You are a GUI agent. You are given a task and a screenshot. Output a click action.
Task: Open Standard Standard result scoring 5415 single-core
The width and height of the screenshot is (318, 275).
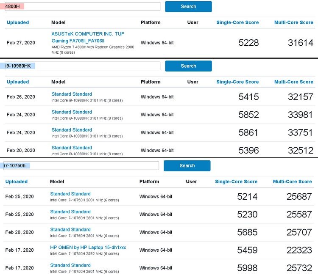72,94
